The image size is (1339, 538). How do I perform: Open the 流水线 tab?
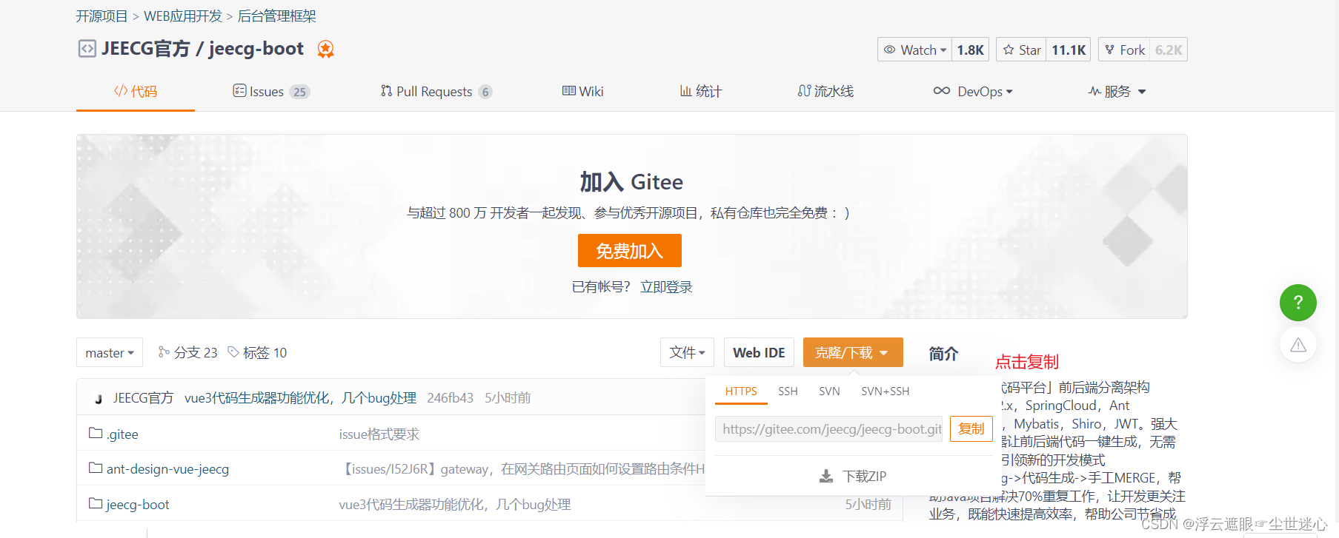pyautogui.click(x=825, y=91)
